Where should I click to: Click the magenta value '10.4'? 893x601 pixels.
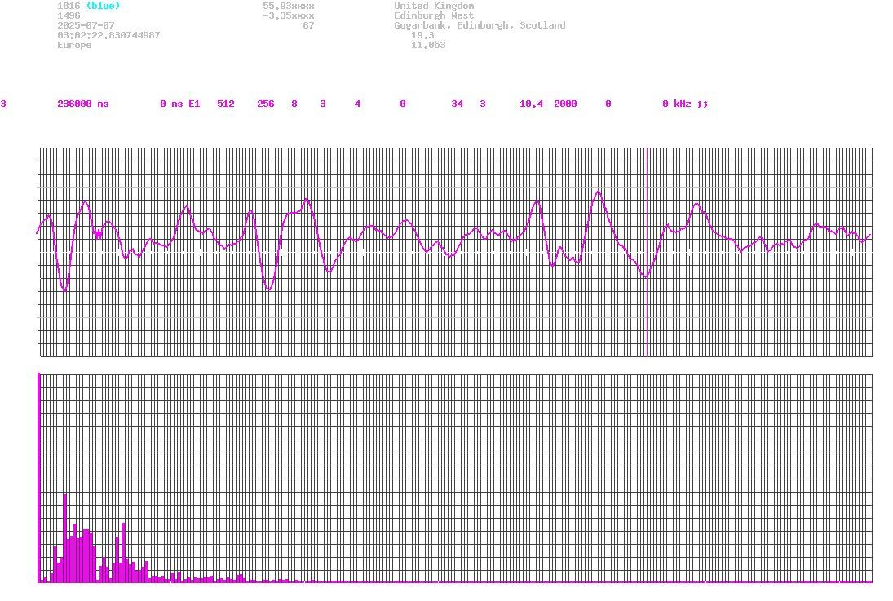531,104
